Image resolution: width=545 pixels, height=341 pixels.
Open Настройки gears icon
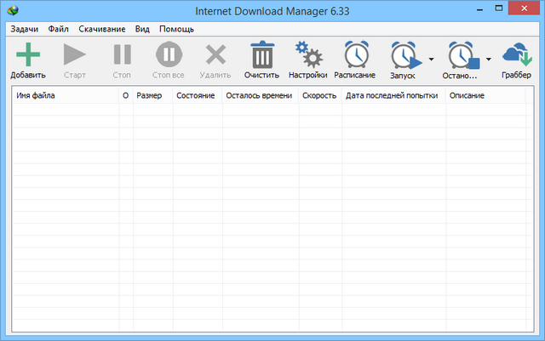(307, 56)
